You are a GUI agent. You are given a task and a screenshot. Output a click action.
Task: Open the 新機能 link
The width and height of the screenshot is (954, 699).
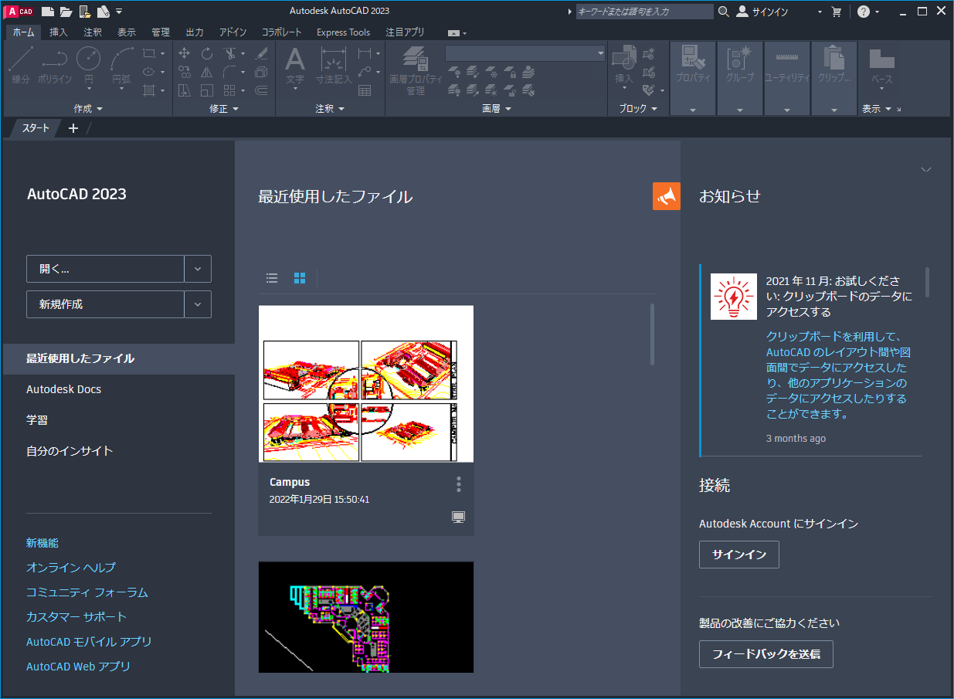click(42, 543)
